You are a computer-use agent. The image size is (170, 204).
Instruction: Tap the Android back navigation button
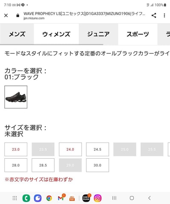[149, 198]
